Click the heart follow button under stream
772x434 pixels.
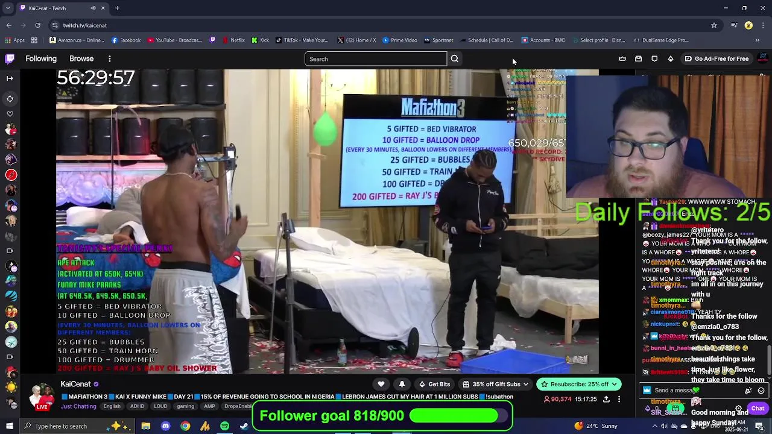point(381,384)
